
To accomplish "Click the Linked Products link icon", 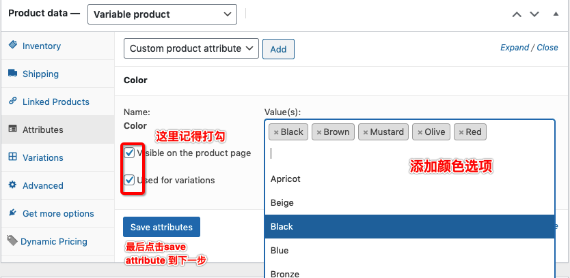I will pyautogui.click(x=12, y=102).
